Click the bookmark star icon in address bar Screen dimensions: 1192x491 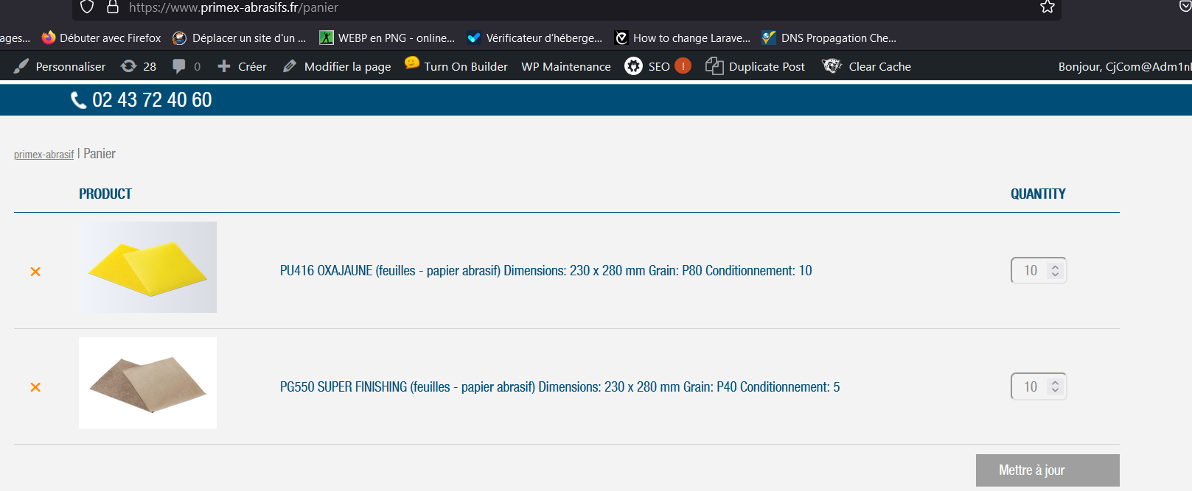coord(1047,7)
